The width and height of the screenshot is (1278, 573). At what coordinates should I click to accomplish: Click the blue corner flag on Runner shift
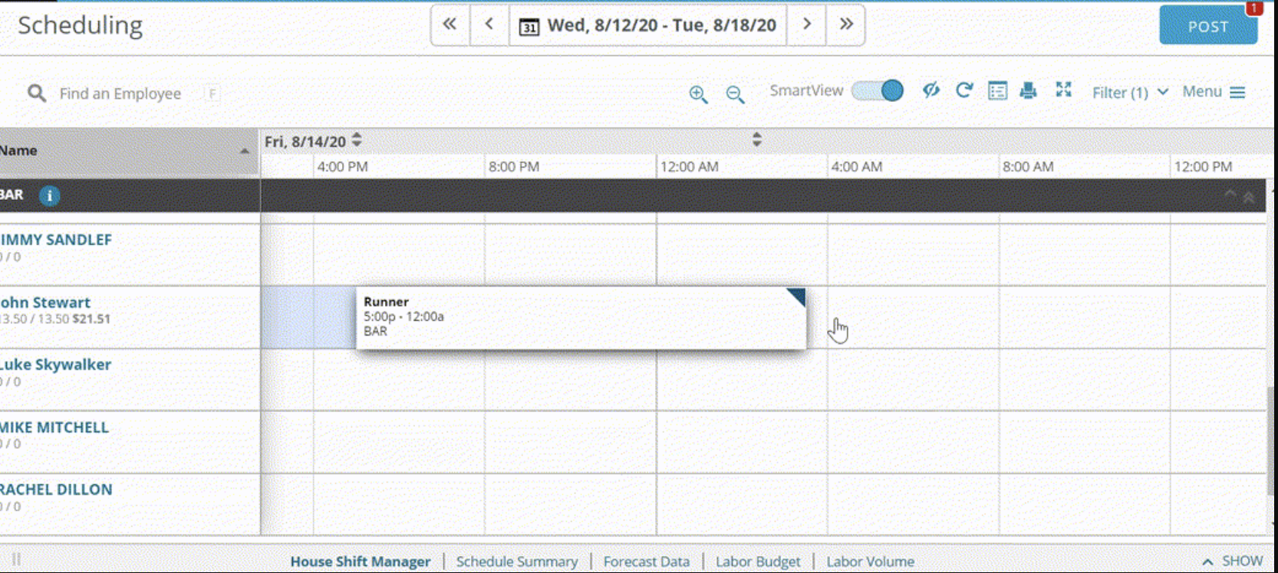click(798, 296)
